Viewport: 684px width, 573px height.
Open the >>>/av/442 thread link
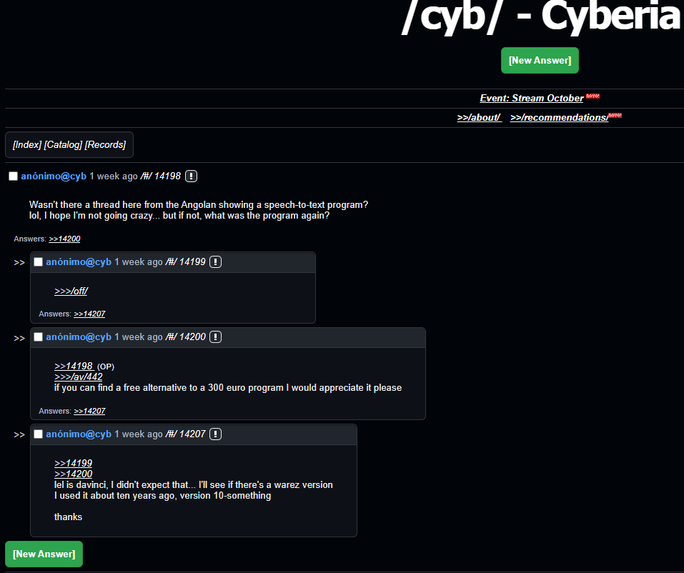79,377
